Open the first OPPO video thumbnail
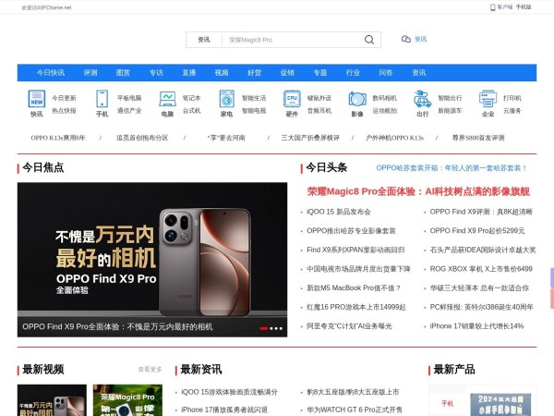The image size is (554, 416). 52,400
